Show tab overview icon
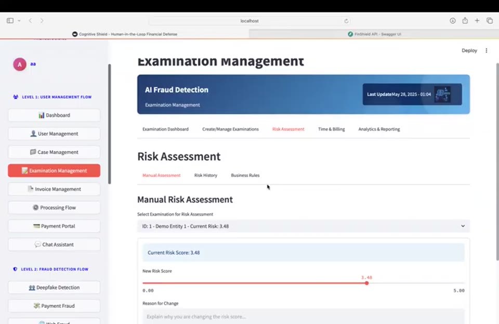Screen dimensions: 499x324 click(490, 21)
